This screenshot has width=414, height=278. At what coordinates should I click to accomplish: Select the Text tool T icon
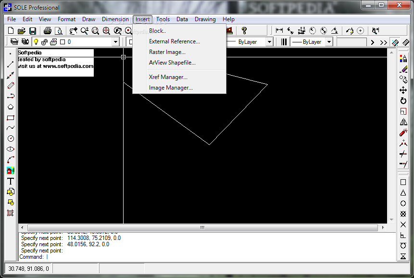coord(10,181)
